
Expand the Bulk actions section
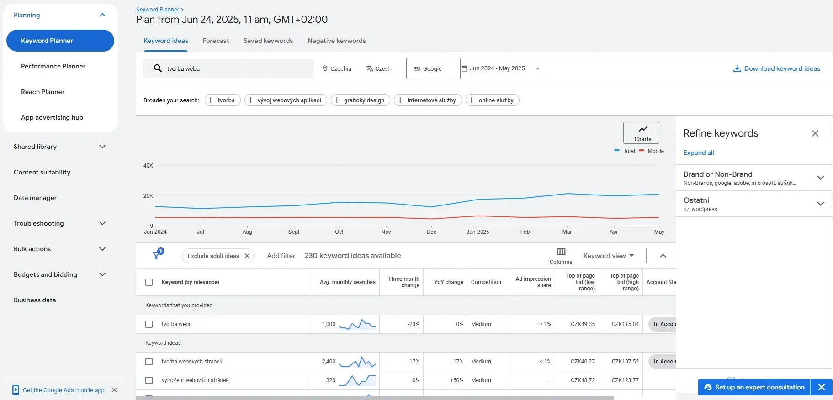coord(102,249)
